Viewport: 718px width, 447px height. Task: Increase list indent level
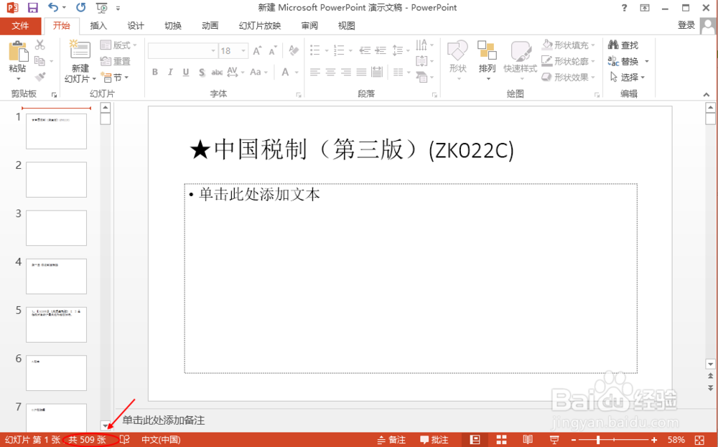coord(381,50)
